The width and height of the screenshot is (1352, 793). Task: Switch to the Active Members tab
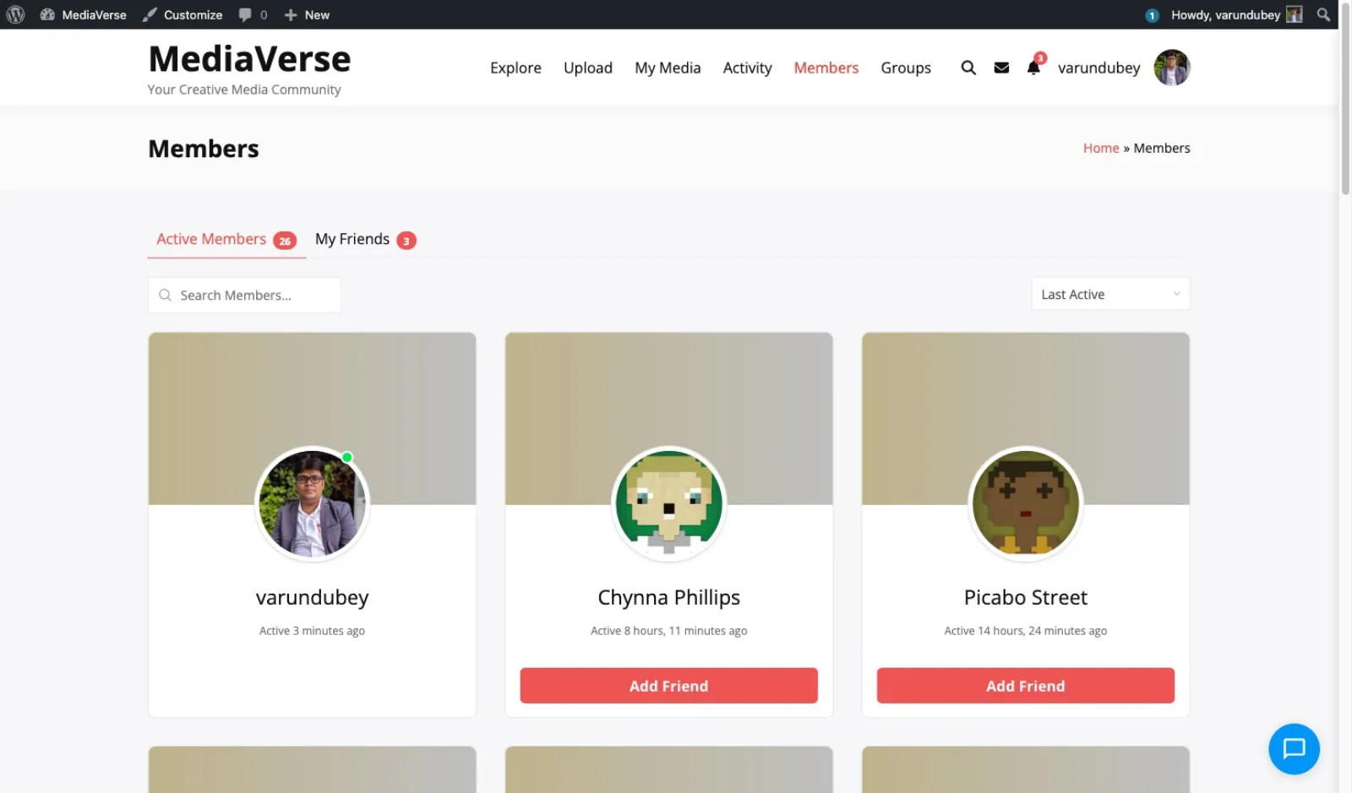tap(226, 240)
